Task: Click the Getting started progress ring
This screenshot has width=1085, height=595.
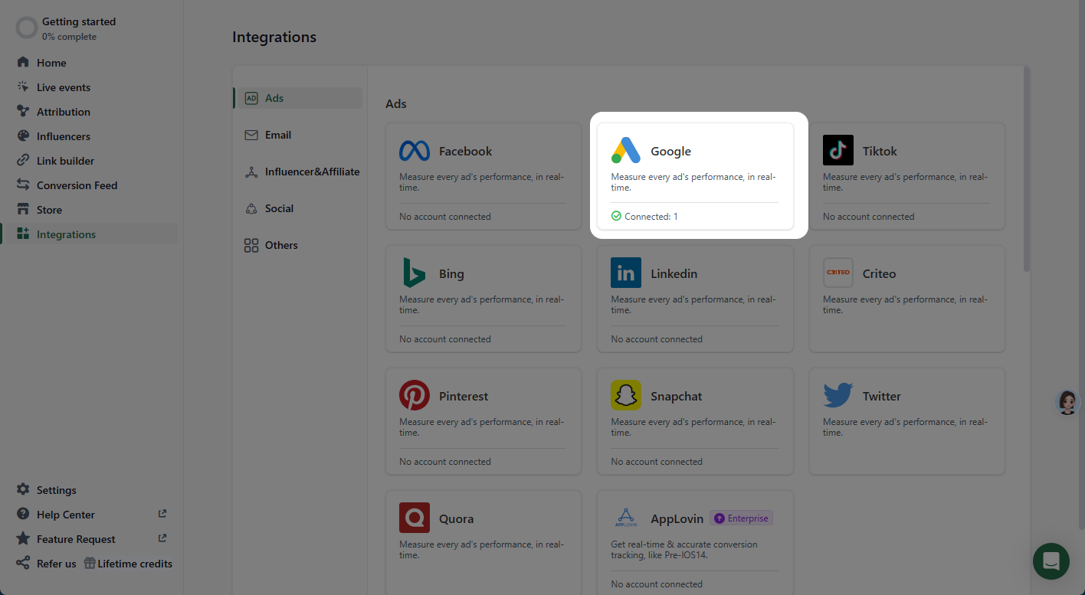Action: coord(27,28)
